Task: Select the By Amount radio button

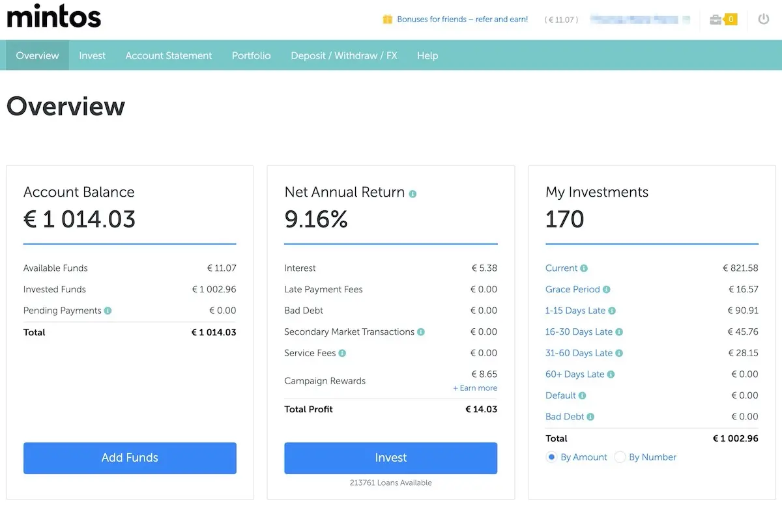Action: 552,457
